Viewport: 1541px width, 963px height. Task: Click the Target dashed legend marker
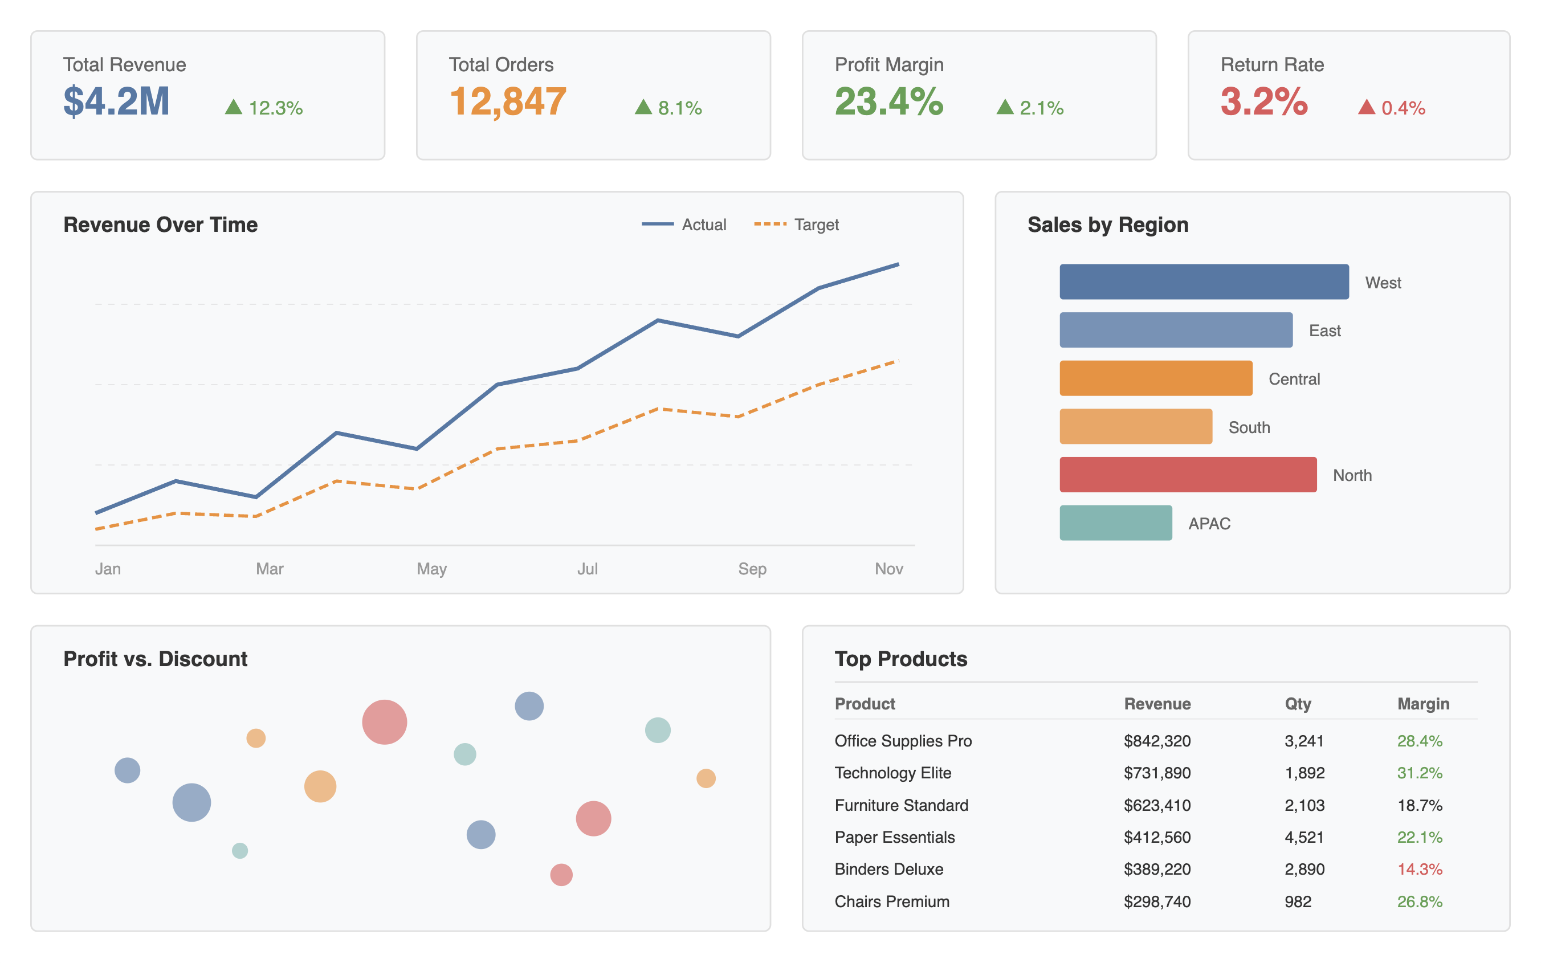tap(770, 224)
